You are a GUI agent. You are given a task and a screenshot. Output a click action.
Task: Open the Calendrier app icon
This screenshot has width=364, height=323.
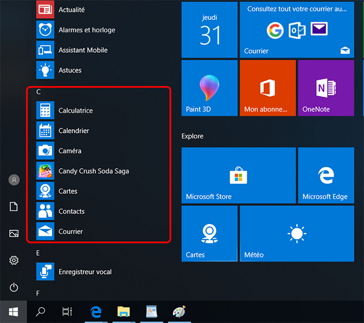click(x=45, y=130)
